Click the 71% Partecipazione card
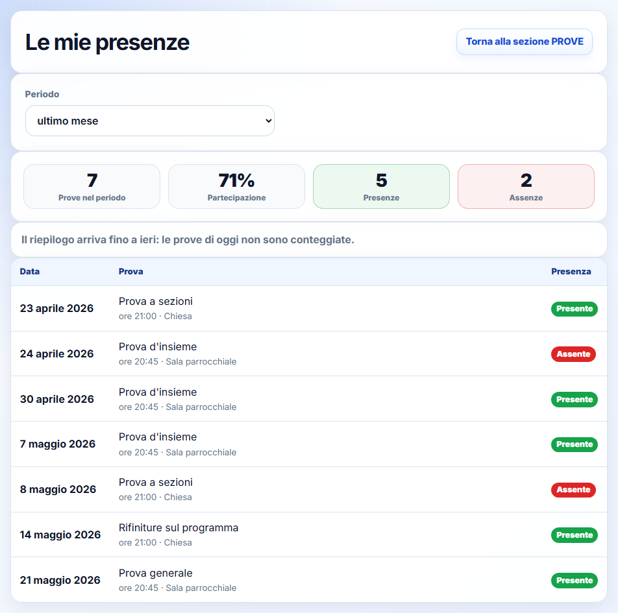618x613 pixels. click(x=236, y=186)
